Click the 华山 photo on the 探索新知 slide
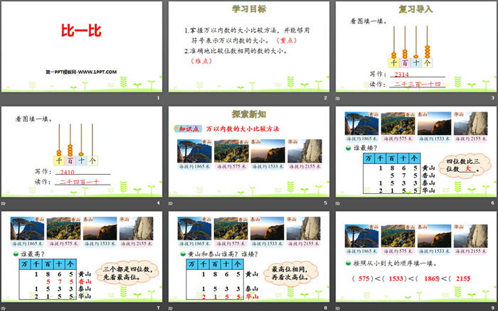498x311 pixels. 303,151
